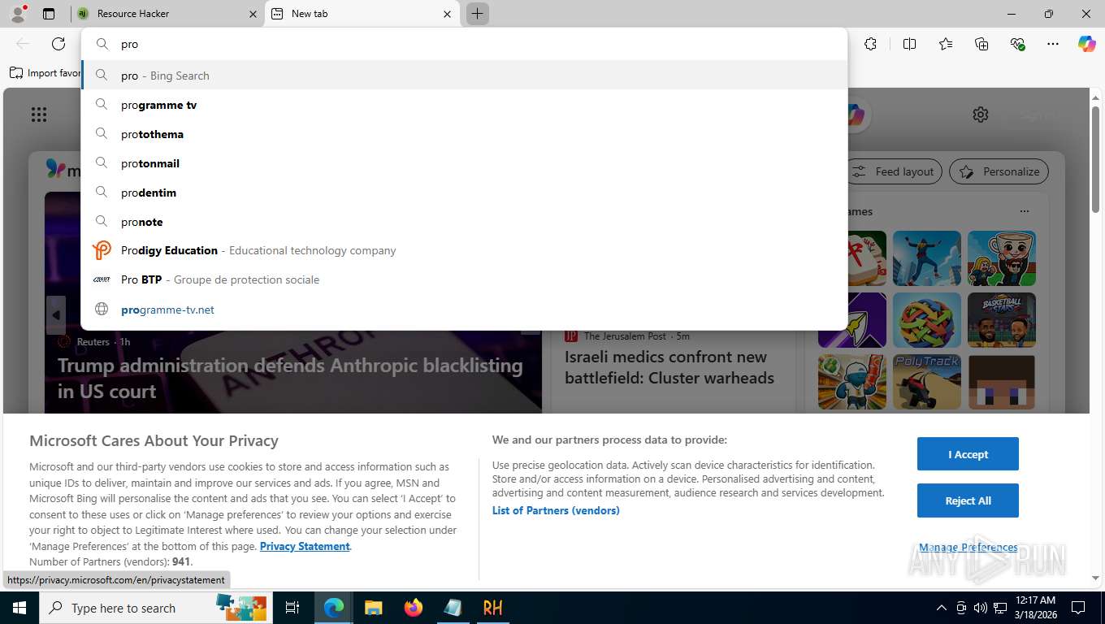Open the Privacy Statement link
The height and width of the screenshot is (624, 1105).
click(305, 546)
